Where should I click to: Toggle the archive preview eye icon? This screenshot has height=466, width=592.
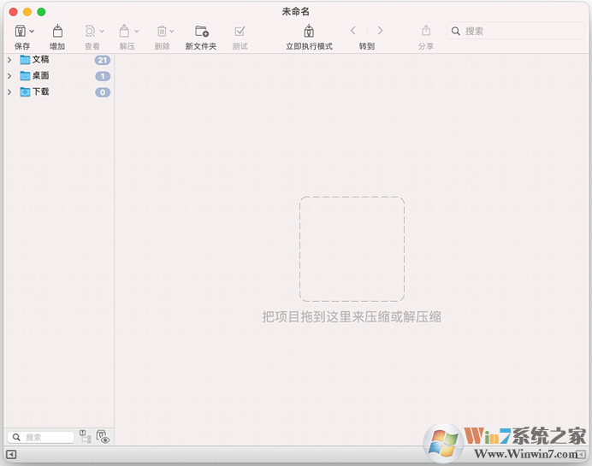pyautogui.click(x=103, y=437)
